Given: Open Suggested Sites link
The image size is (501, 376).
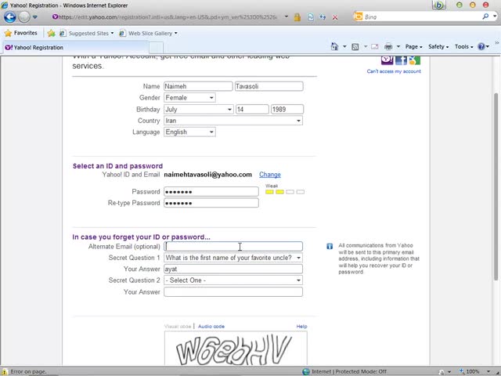Looking at the screenshot, I should (x=87, y=33).
